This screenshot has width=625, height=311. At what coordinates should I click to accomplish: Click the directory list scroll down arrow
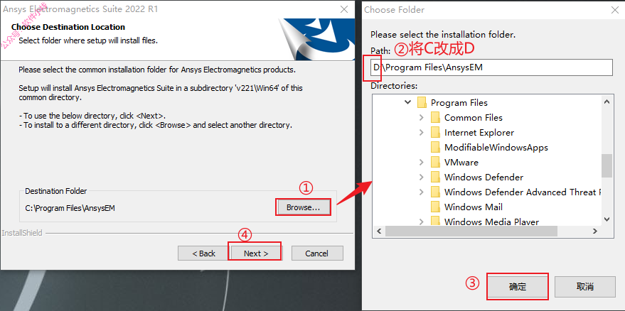coord(607,219)
